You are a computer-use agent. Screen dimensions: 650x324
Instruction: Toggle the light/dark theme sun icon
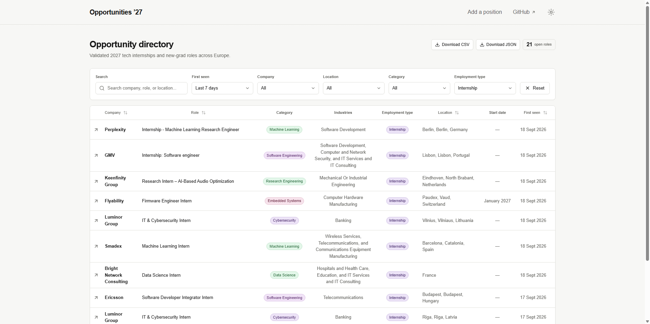pos(551,12)
